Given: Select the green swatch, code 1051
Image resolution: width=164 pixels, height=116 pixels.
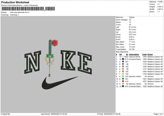Looking at the screenshot, I should (x=123, y=79).
